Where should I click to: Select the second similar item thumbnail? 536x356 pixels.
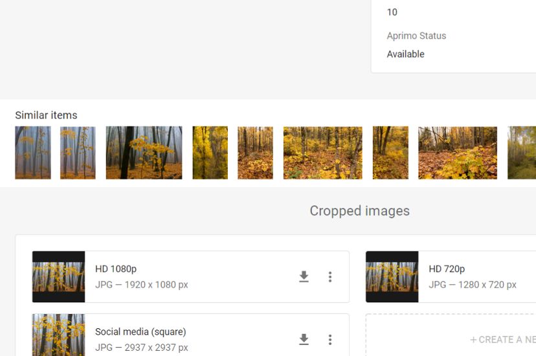click(x=78, y=153)
